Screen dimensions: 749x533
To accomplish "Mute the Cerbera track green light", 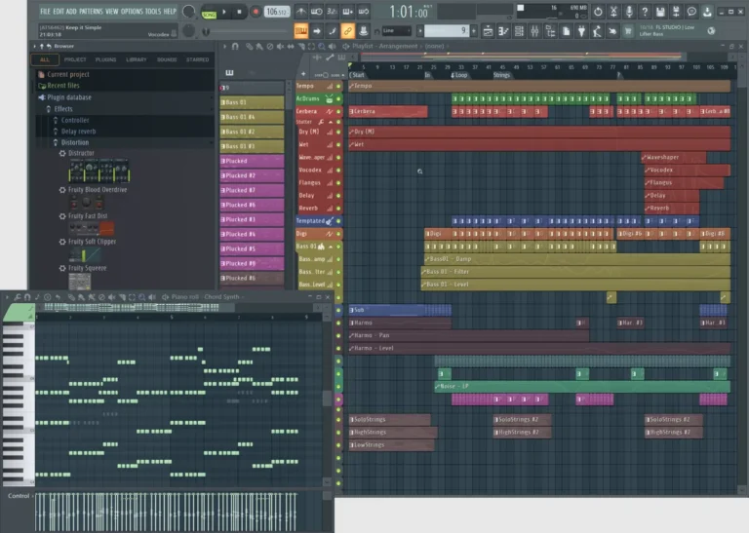I will point(338,112).
